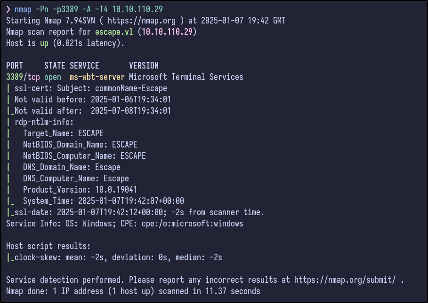The image size is (428, 303).
Task: Click 'Microsoft Terminal Services' version text
Action: (186, 77)
